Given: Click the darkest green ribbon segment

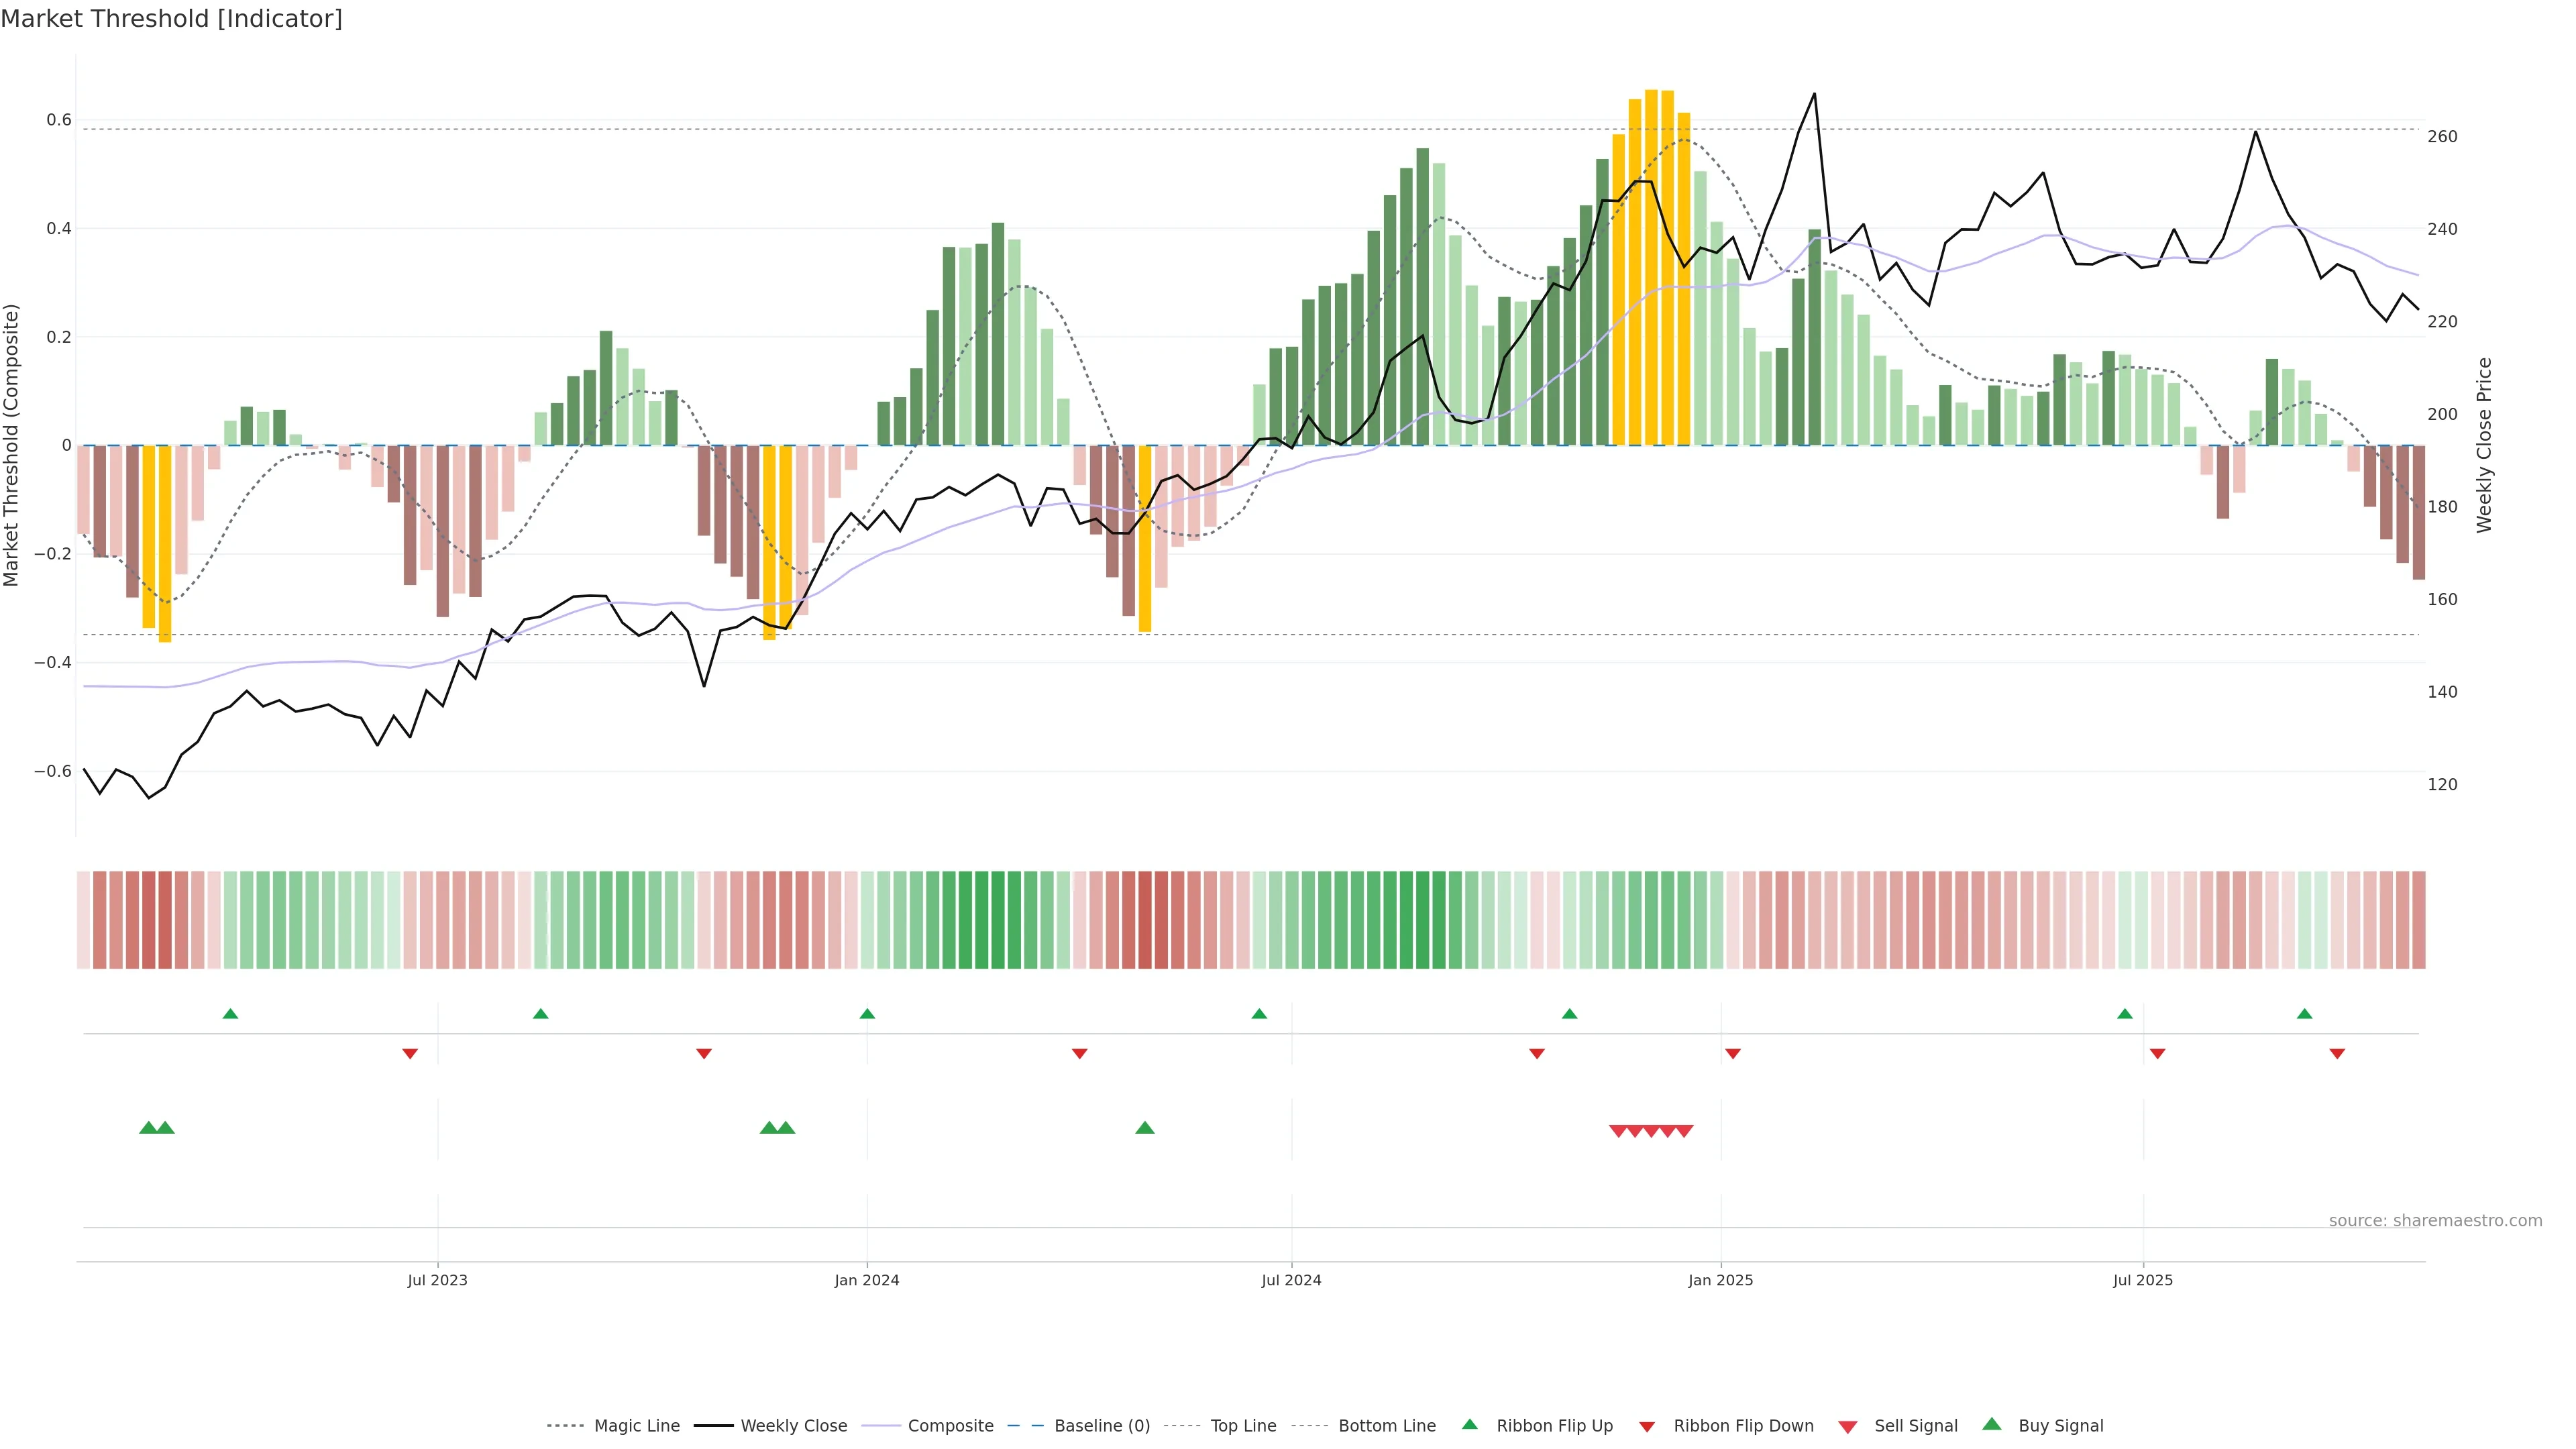Looking at the screenshot, I should (1422, 920).
